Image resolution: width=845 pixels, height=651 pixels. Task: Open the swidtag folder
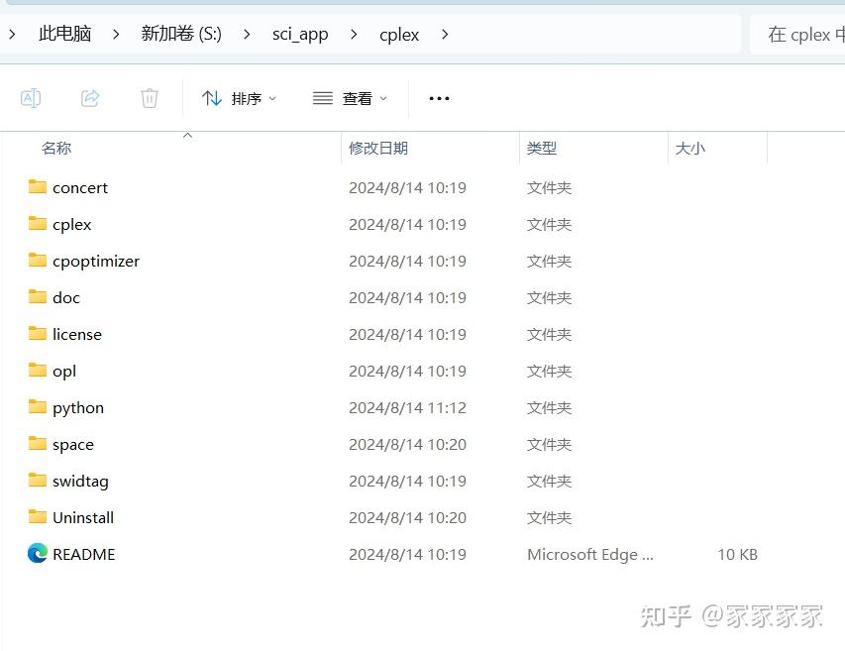coord(79,481)
